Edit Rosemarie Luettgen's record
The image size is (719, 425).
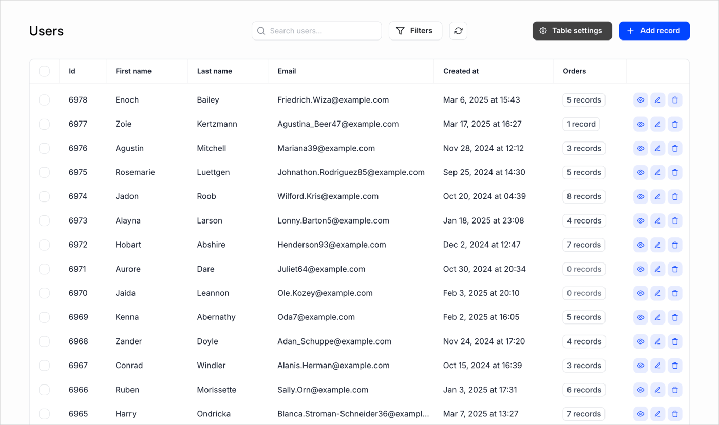point(658,172)
